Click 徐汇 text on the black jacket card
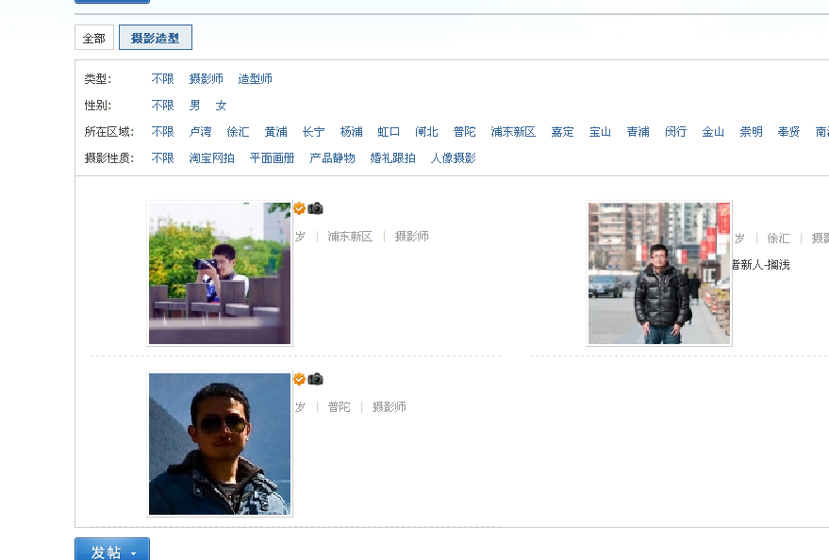829x560 pixels. [x=778, y=239]
